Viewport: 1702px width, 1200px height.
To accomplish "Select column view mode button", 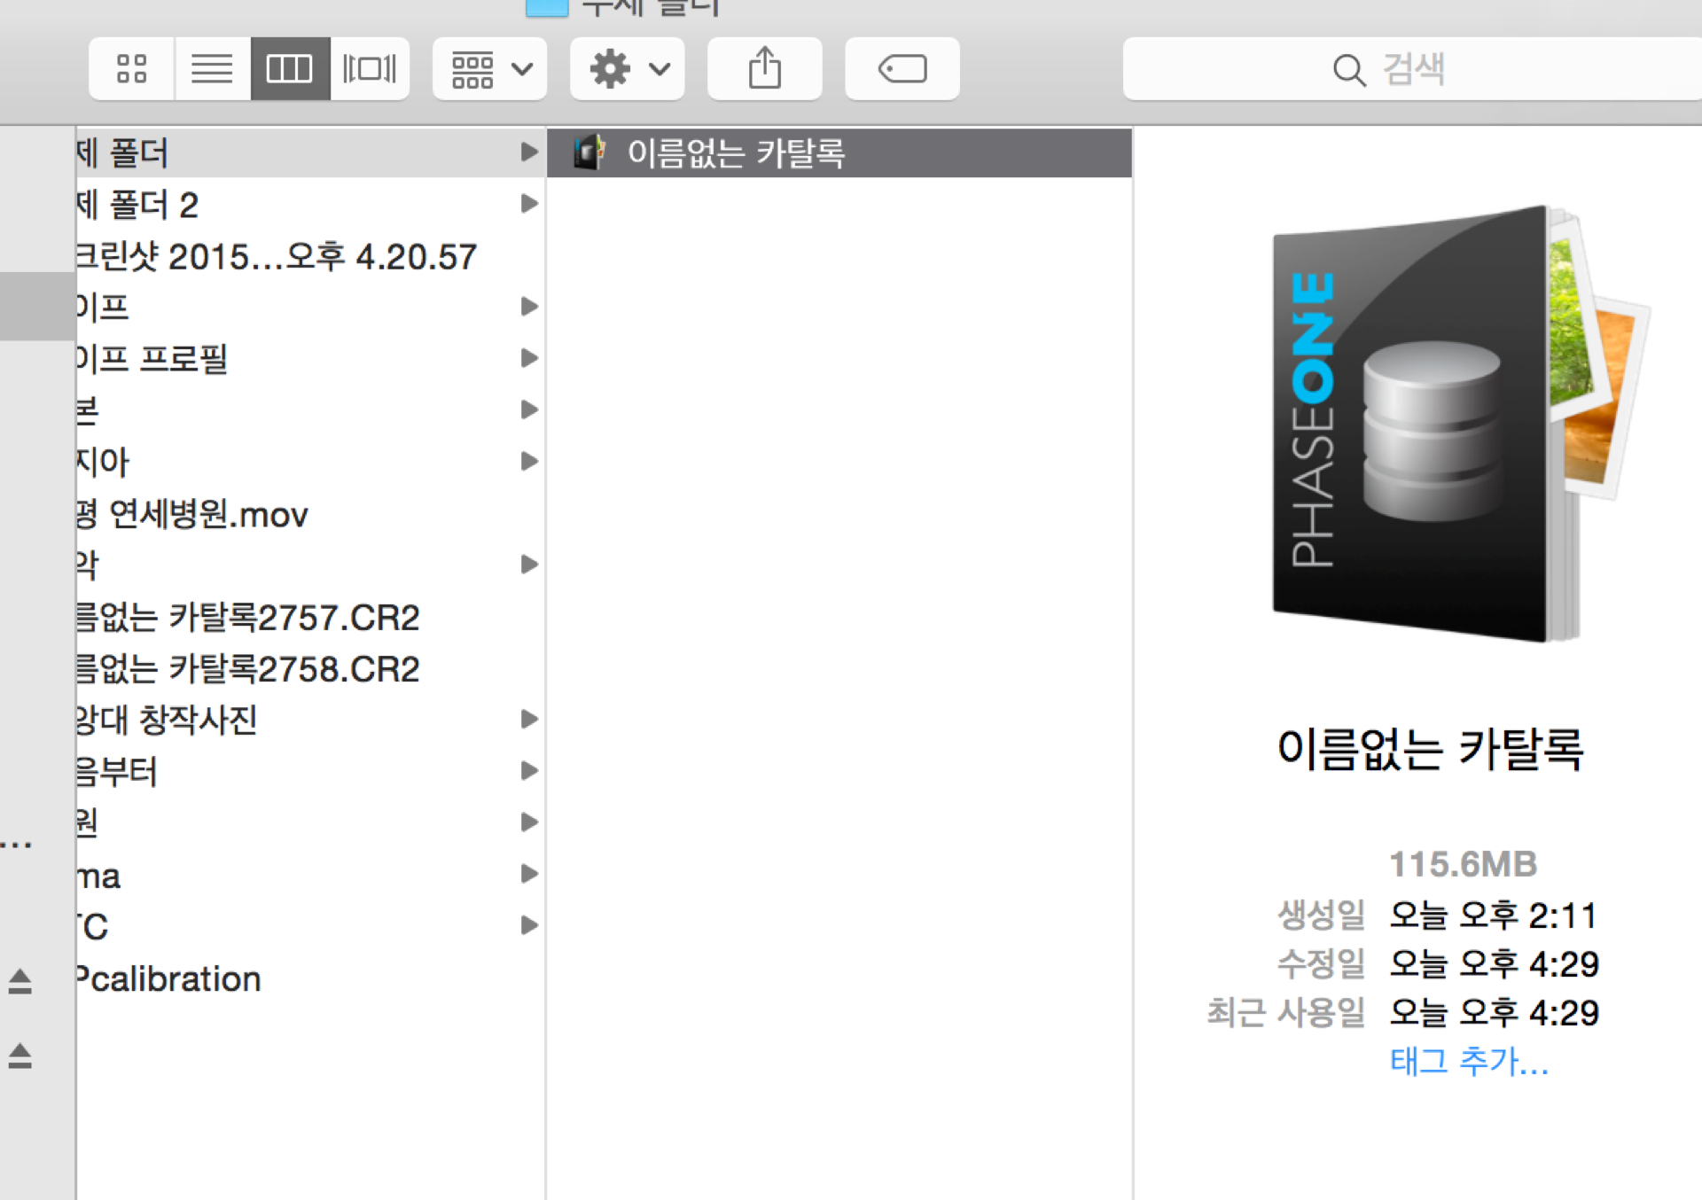I will pos(290,68).
